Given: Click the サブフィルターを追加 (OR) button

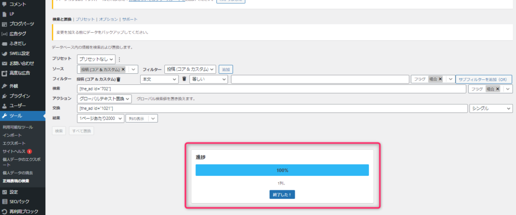Looking at the screenshot, I should (483, 79).
